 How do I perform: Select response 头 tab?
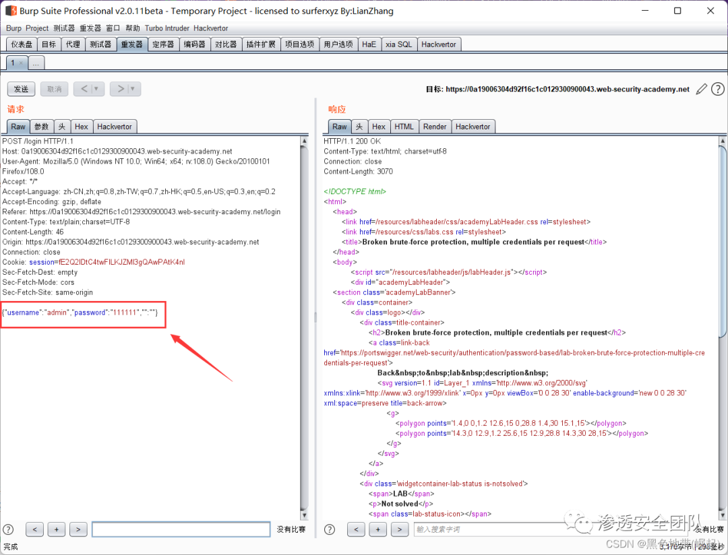pos(359,126)
